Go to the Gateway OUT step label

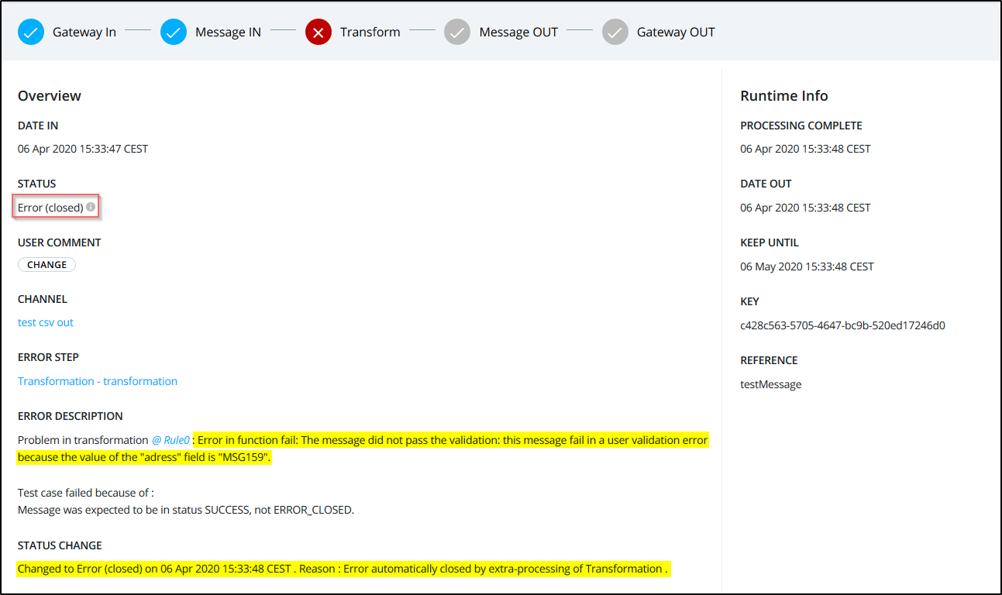676,33
